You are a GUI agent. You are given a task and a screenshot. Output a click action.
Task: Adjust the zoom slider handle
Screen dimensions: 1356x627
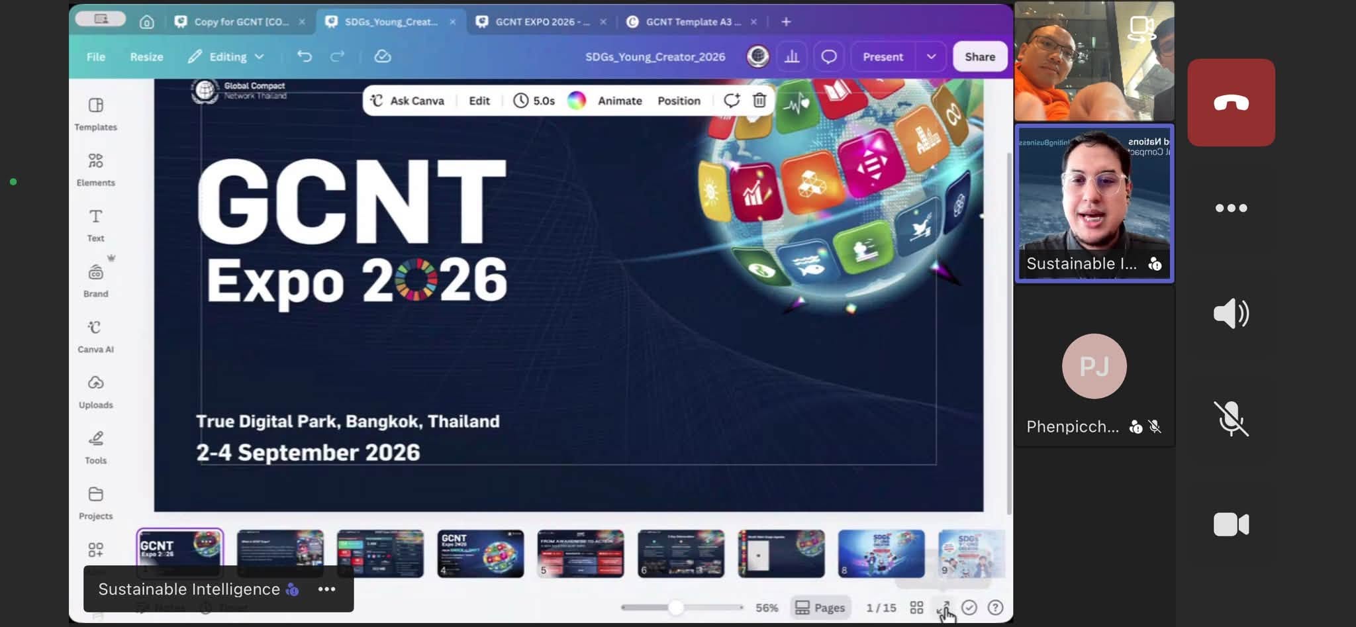pyautogui.click(x=676, y=607)
